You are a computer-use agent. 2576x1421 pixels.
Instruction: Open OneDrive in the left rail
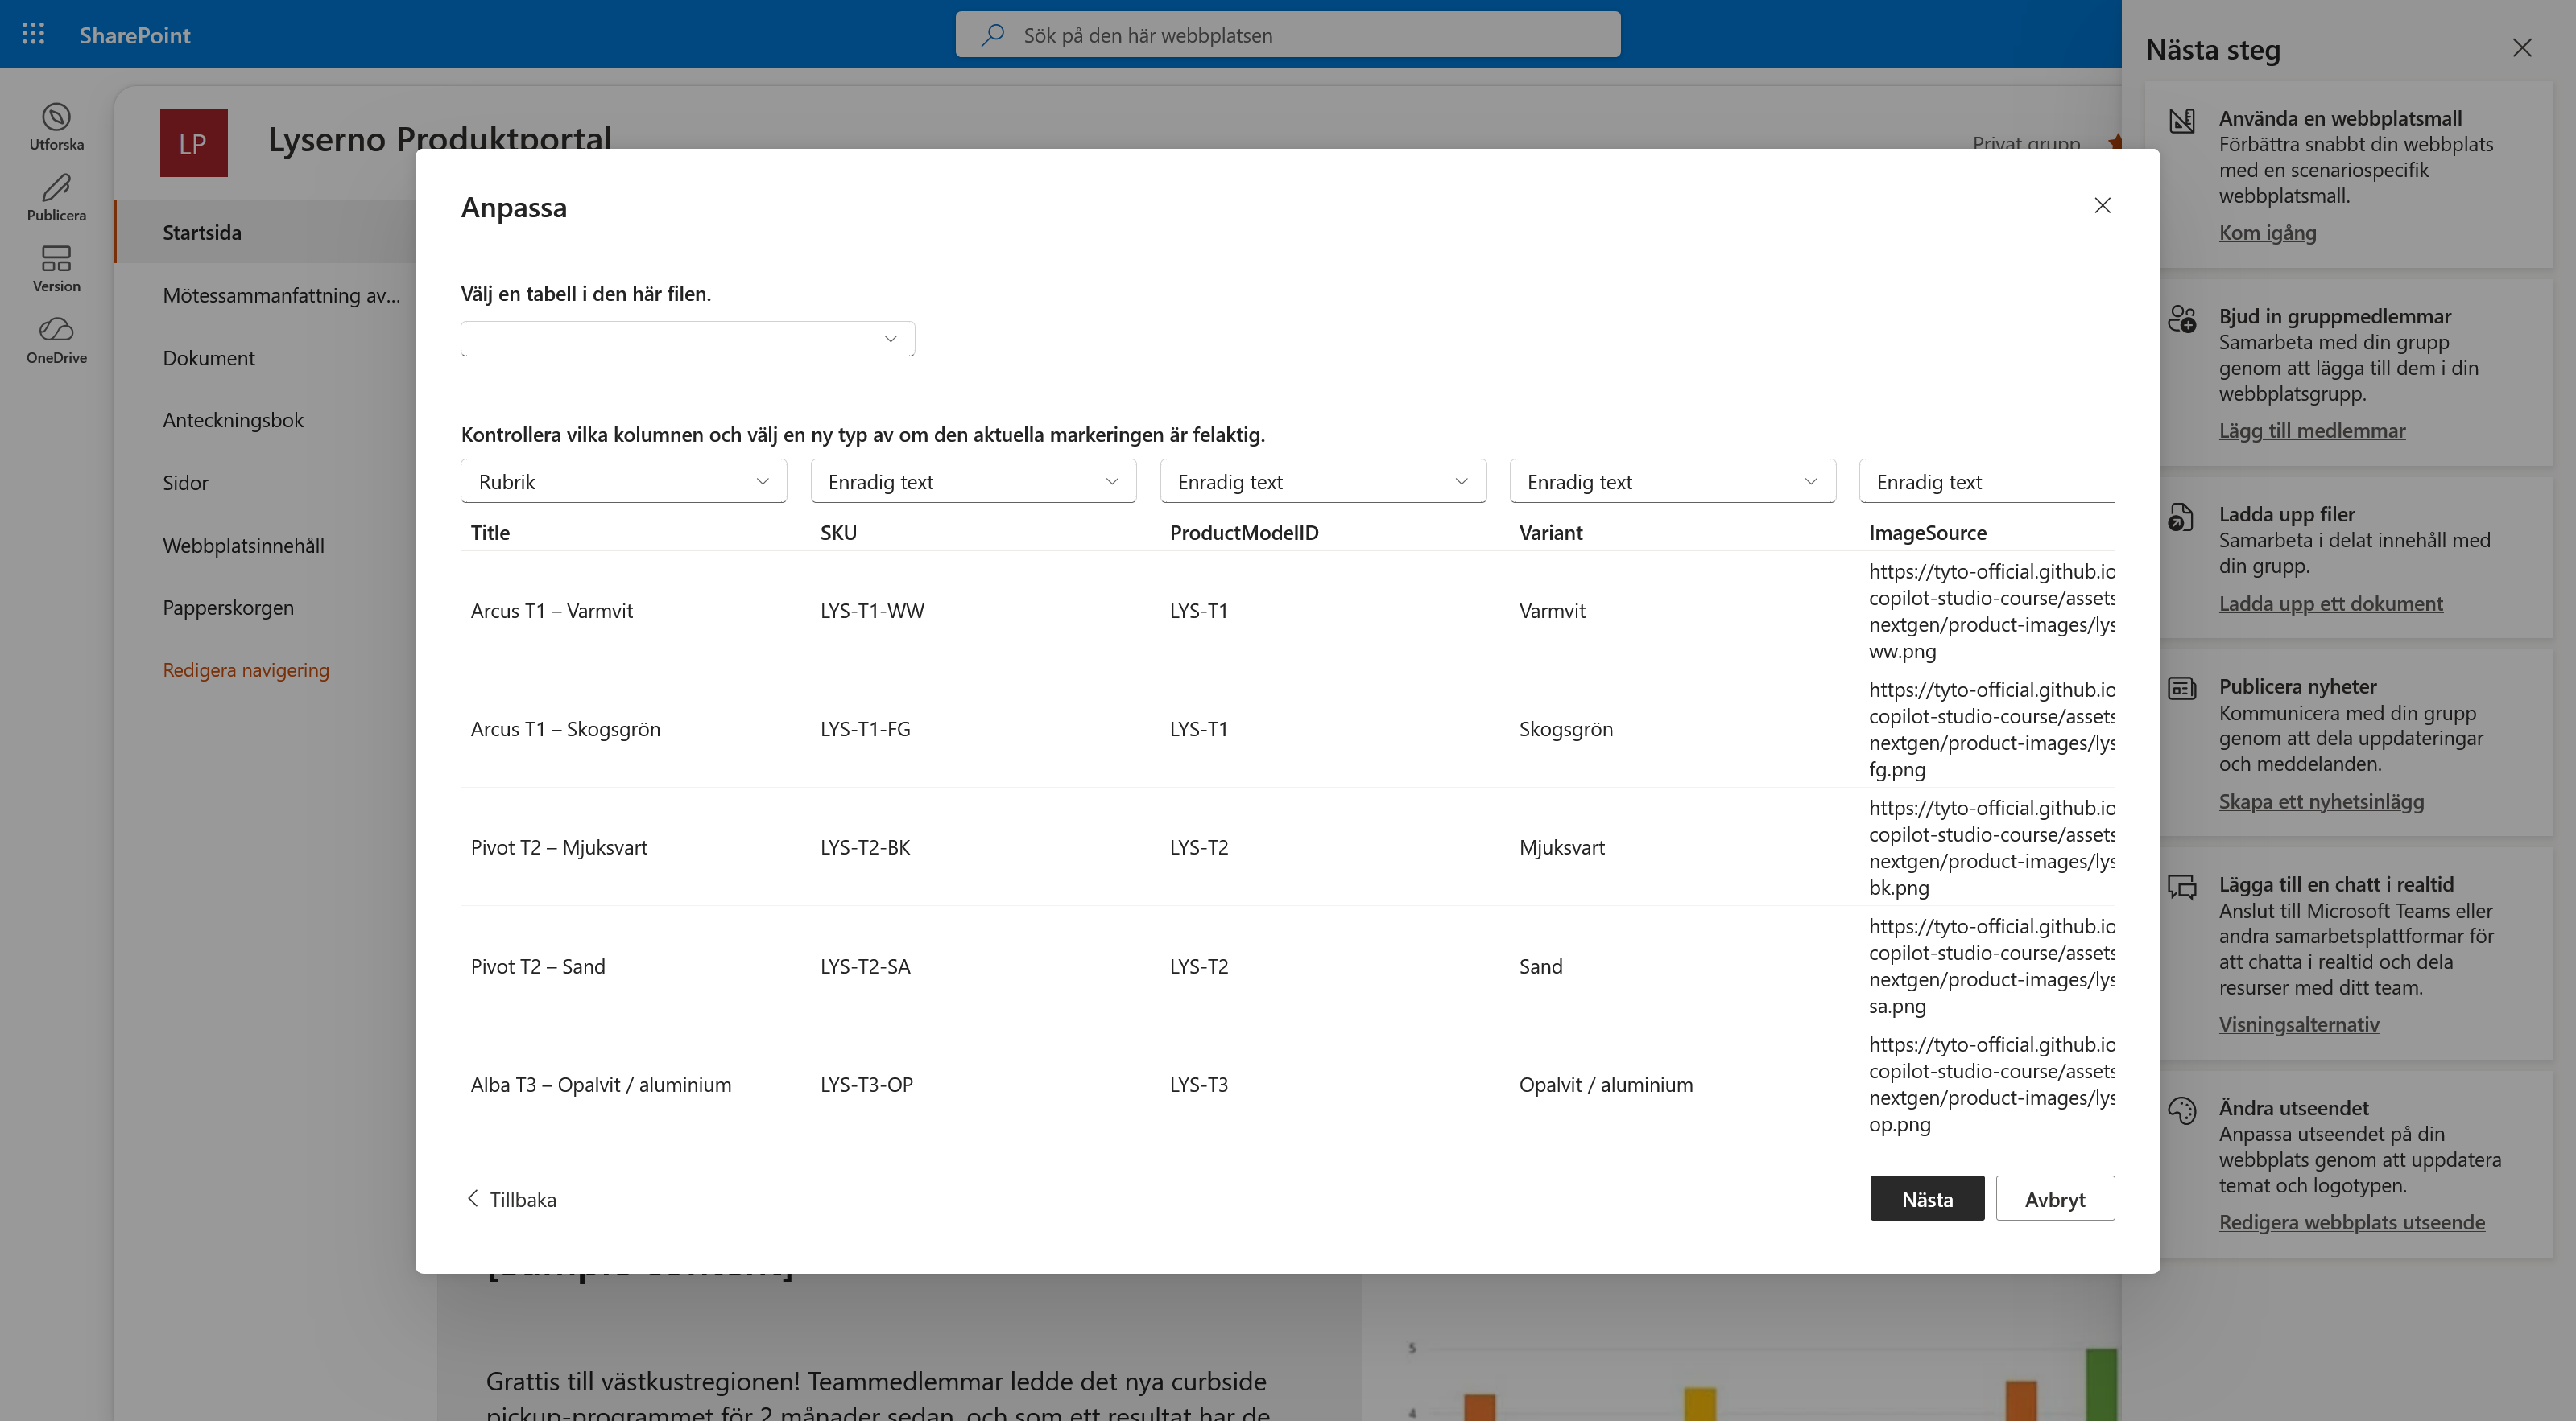(56, 340)
